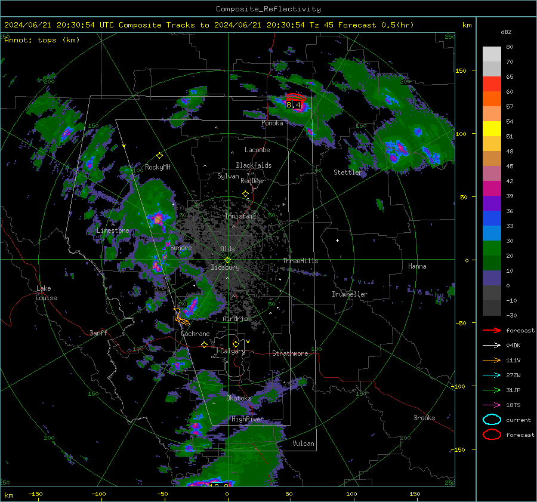Click the red forecast ellipse legend symbol

pyautogui.click(x=492, y=435)
